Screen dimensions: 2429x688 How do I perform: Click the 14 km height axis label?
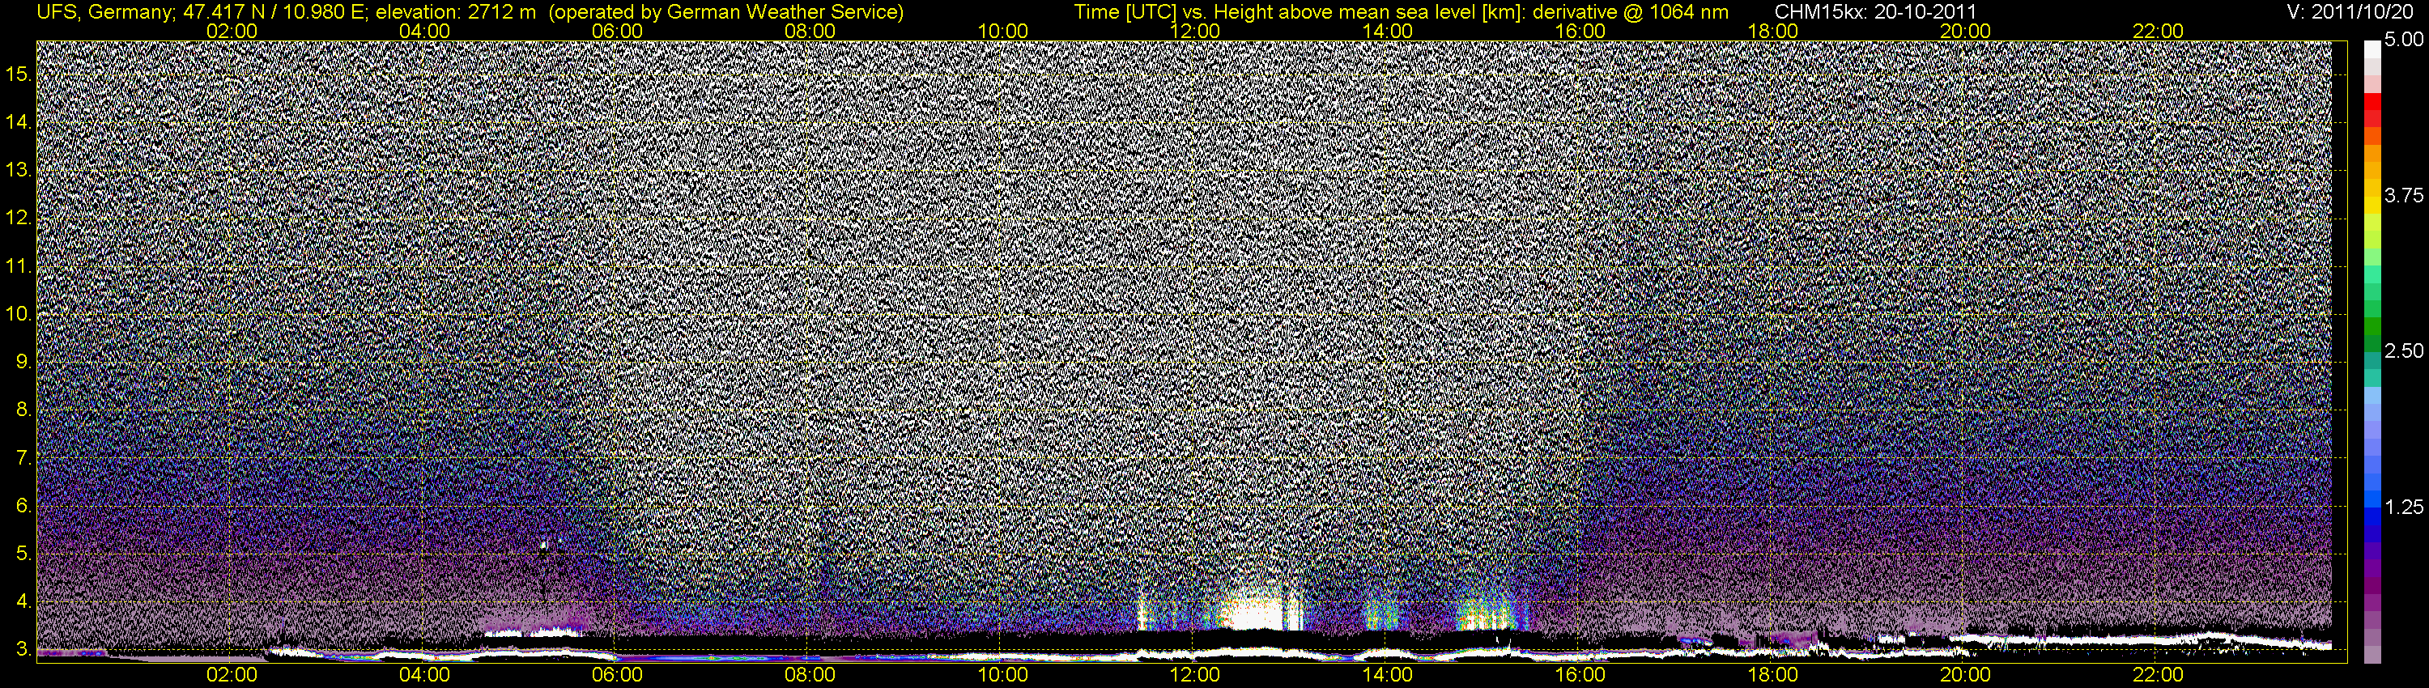19,122
